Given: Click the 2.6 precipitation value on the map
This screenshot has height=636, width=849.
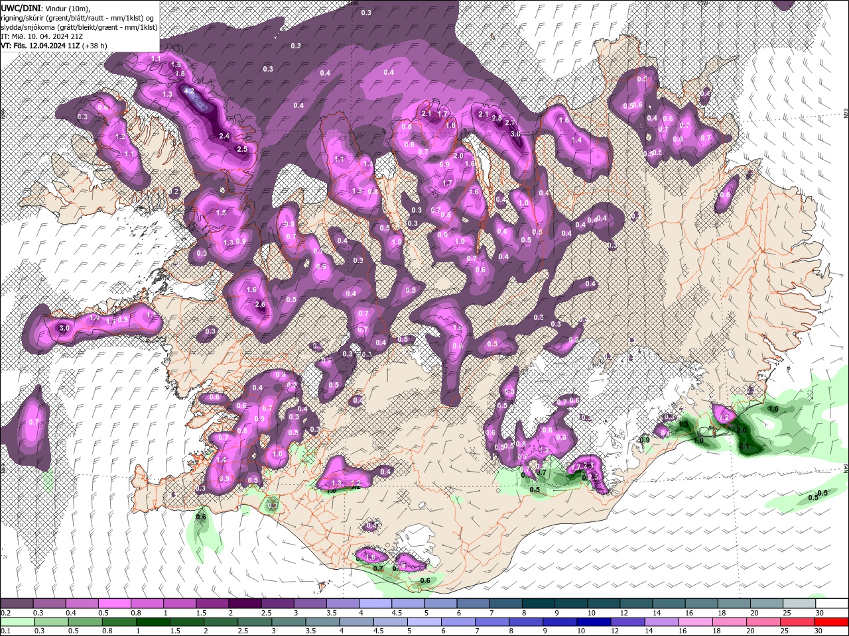Looking at the screenshot, I should (x=260, y=305).
